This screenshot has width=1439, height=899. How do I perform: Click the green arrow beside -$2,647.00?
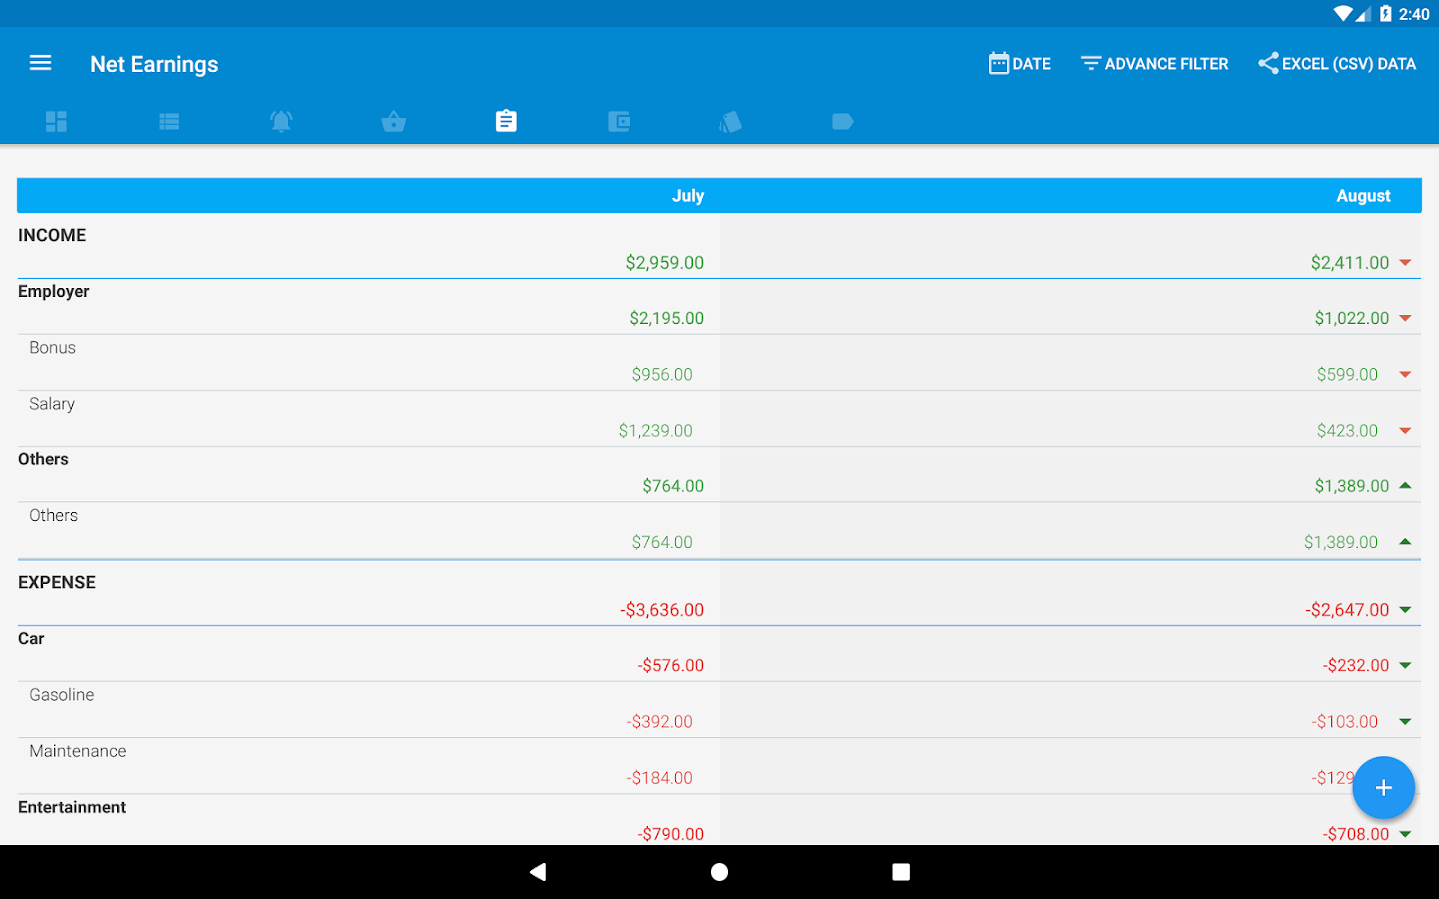click(x=1405, y=609)
